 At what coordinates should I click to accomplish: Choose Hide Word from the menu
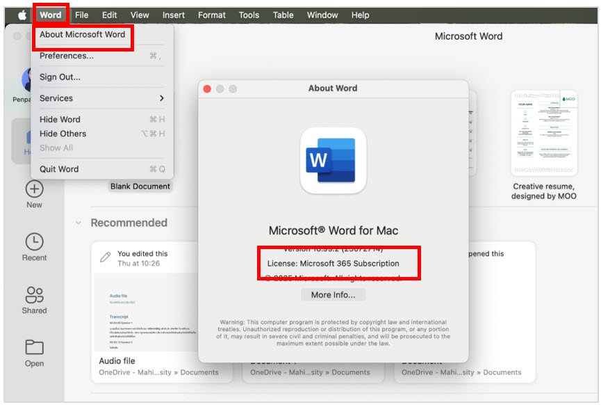pos(60,120)
